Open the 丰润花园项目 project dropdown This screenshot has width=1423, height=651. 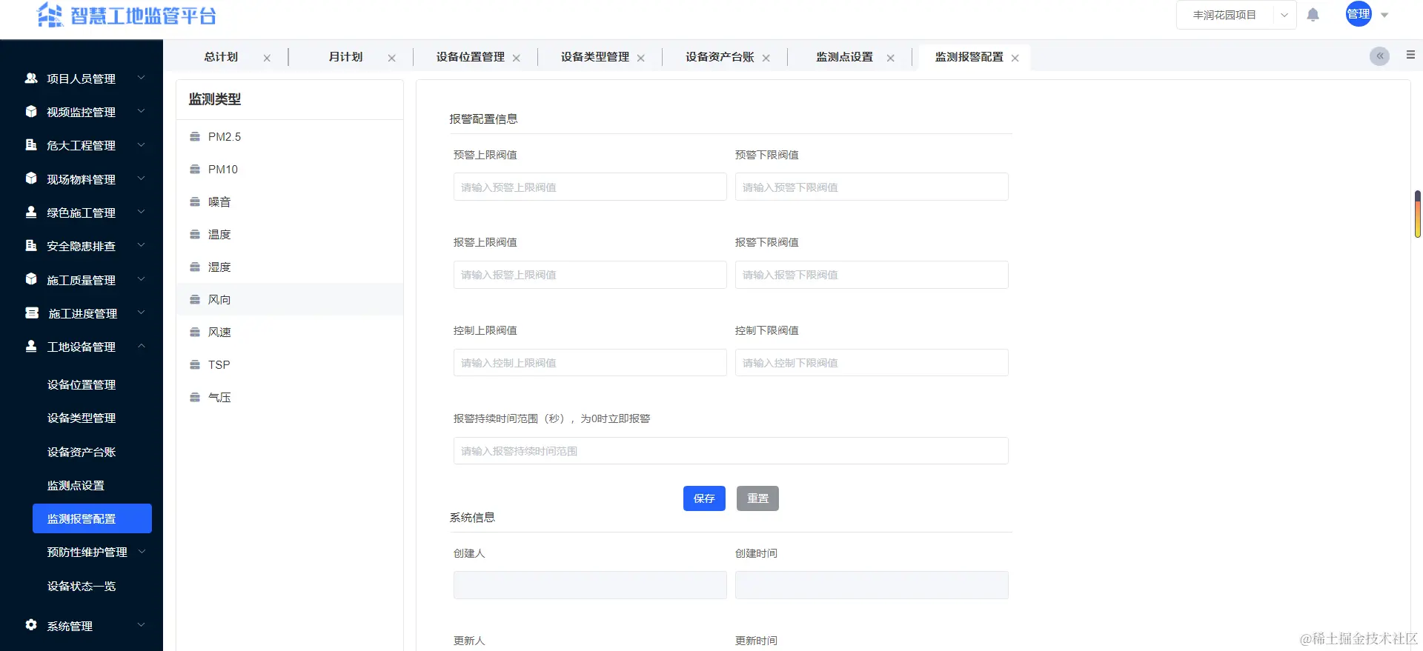(1235, 15)
